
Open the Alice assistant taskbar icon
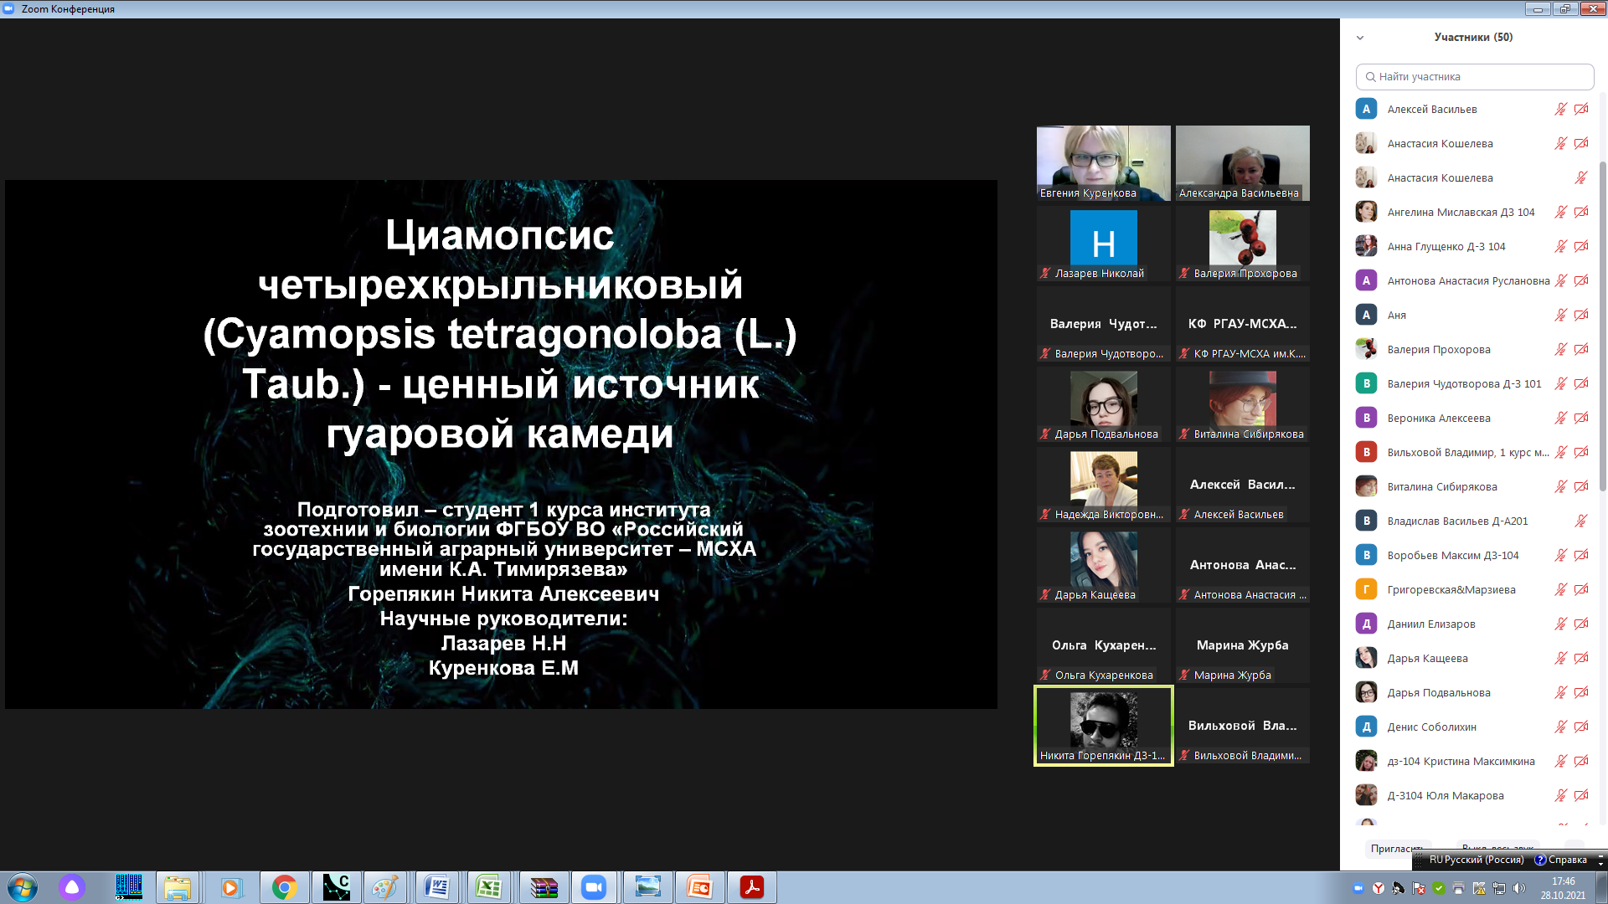click(72, 887)
